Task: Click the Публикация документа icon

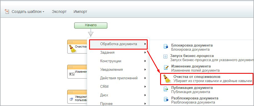Action: [166, 89]
